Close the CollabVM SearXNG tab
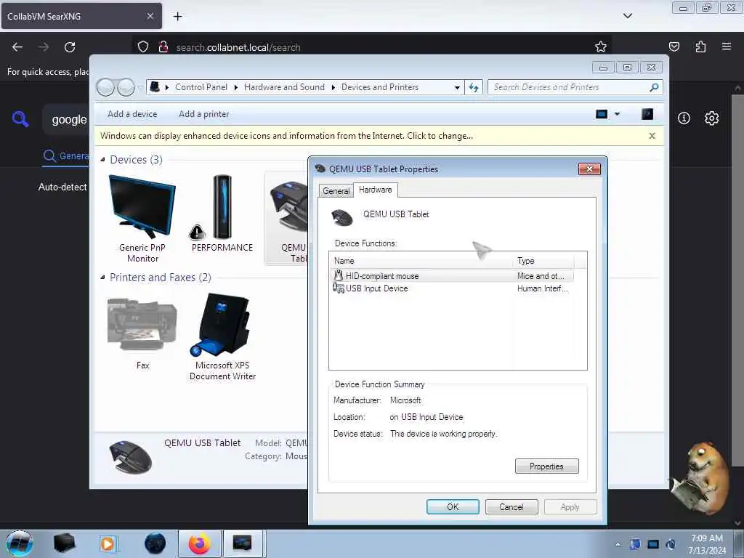This screenshot has height=558, width=744. (150, 16)
